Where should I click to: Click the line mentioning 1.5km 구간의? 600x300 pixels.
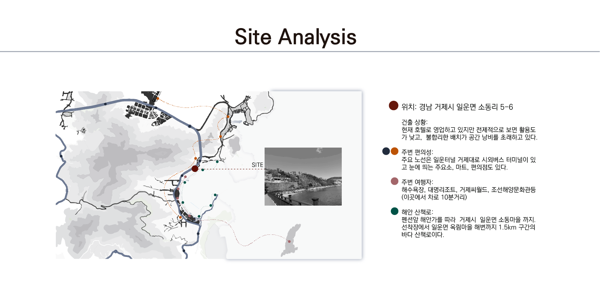468,227
